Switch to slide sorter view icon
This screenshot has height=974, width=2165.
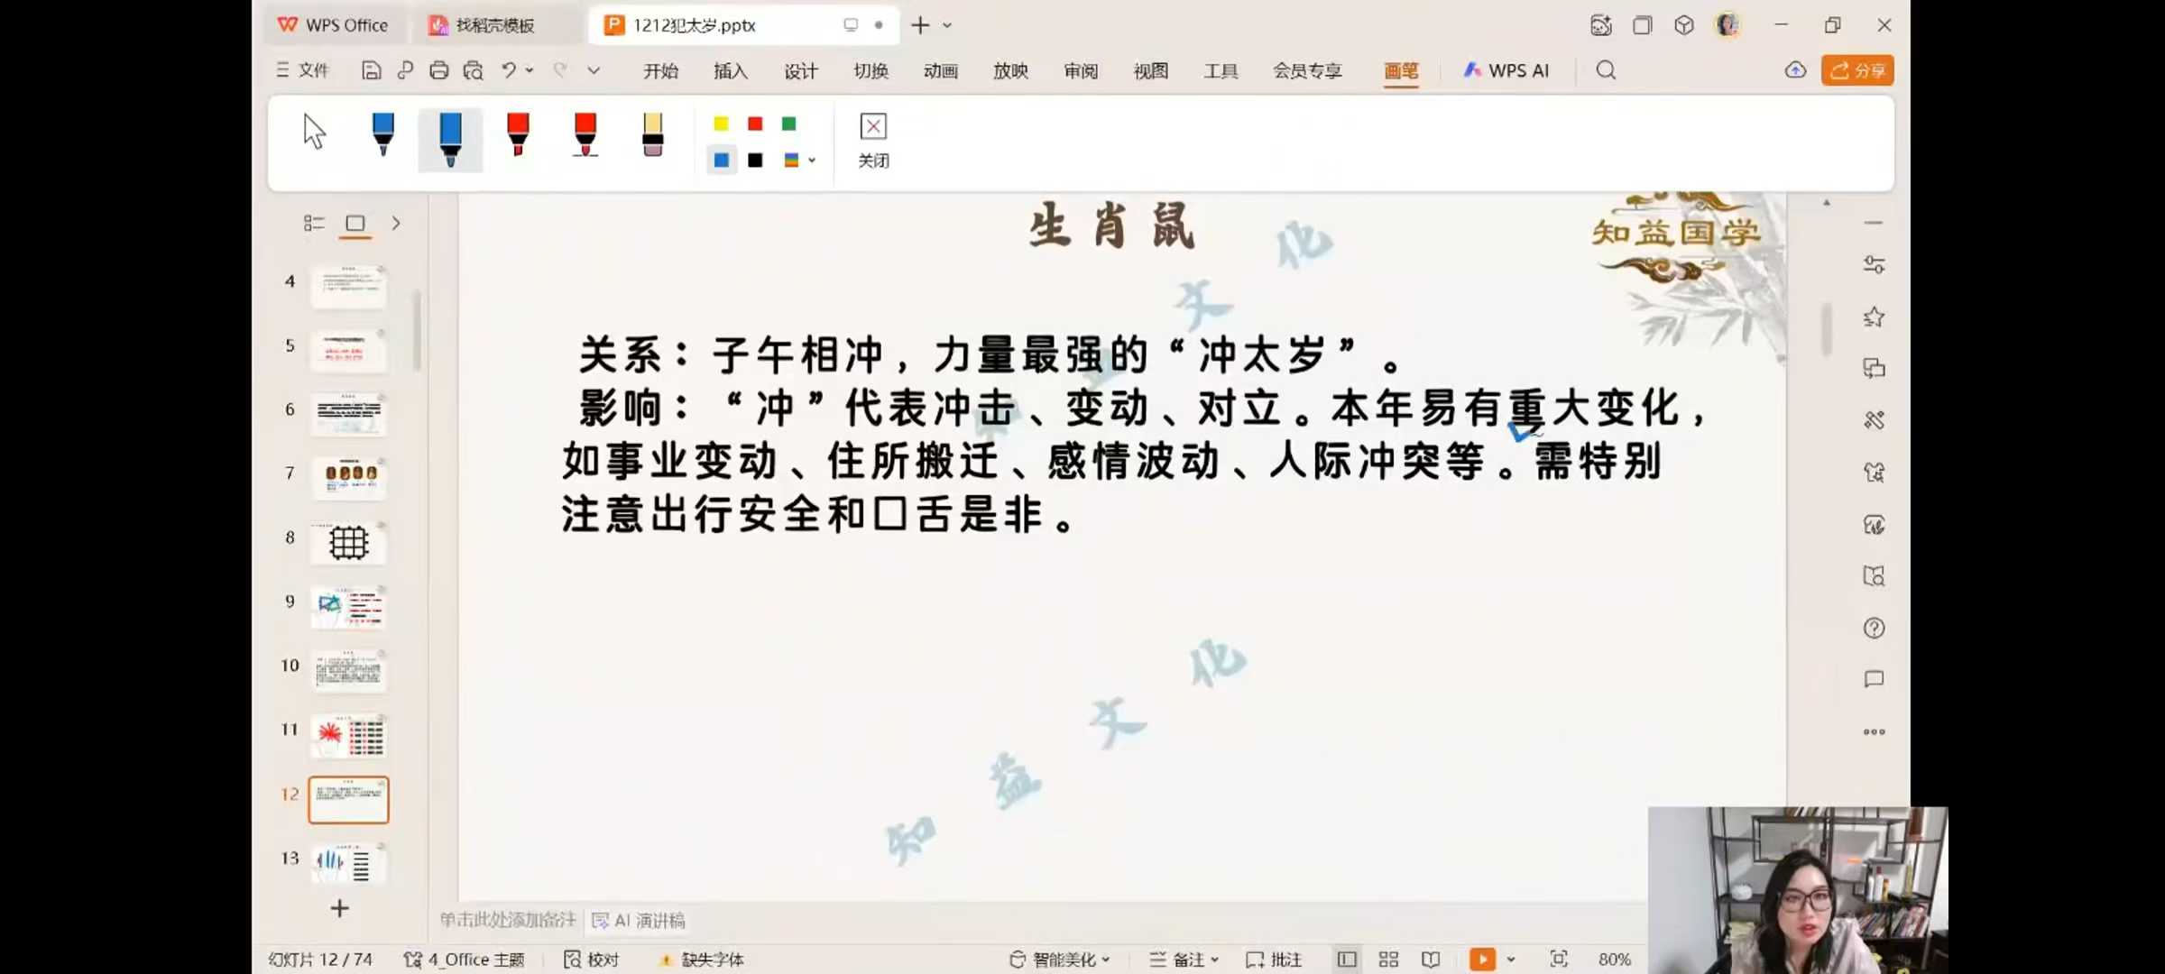coord(1388,960)
